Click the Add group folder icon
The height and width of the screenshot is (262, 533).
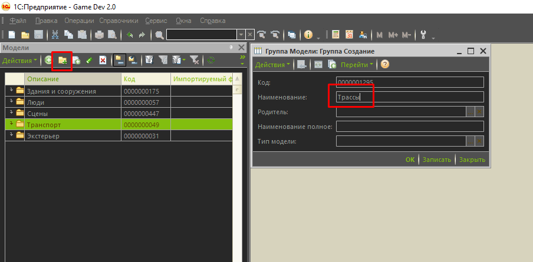coord(62,61)
